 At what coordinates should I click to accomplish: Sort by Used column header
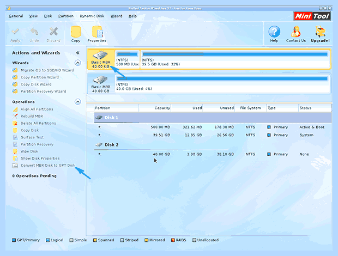click(x=187, y=108)
